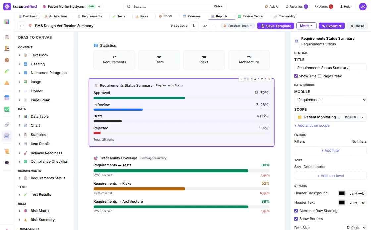Select the Release Readiness element

[44, 153]
